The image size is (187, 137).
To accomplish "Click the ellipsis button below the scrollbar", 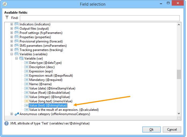I will click(x=179, y=118).
